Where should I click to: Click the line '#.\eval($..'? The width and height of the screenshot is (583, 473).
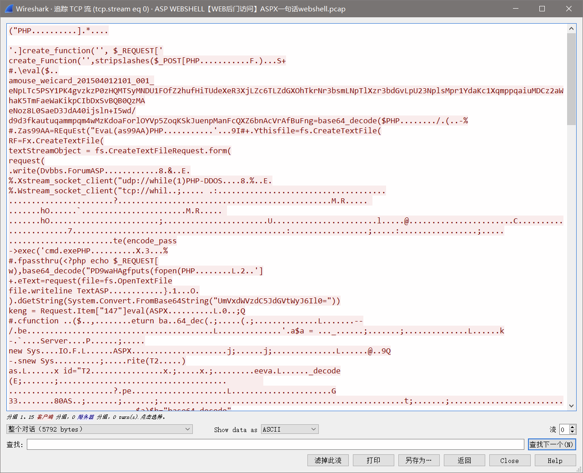point(34,70)
